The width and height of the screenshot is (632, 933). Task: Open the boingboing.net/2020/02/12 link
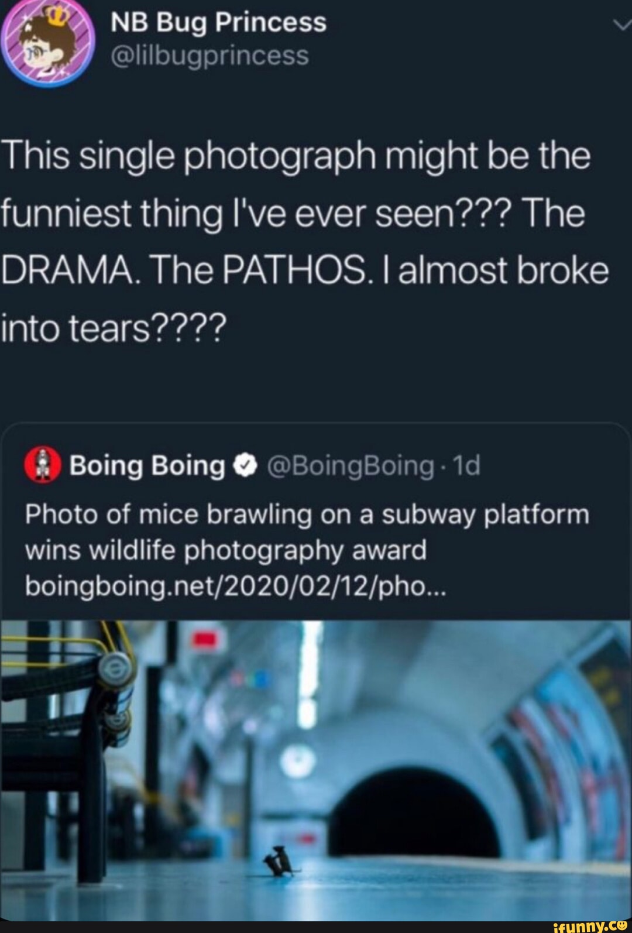click(x=236, y=586)
